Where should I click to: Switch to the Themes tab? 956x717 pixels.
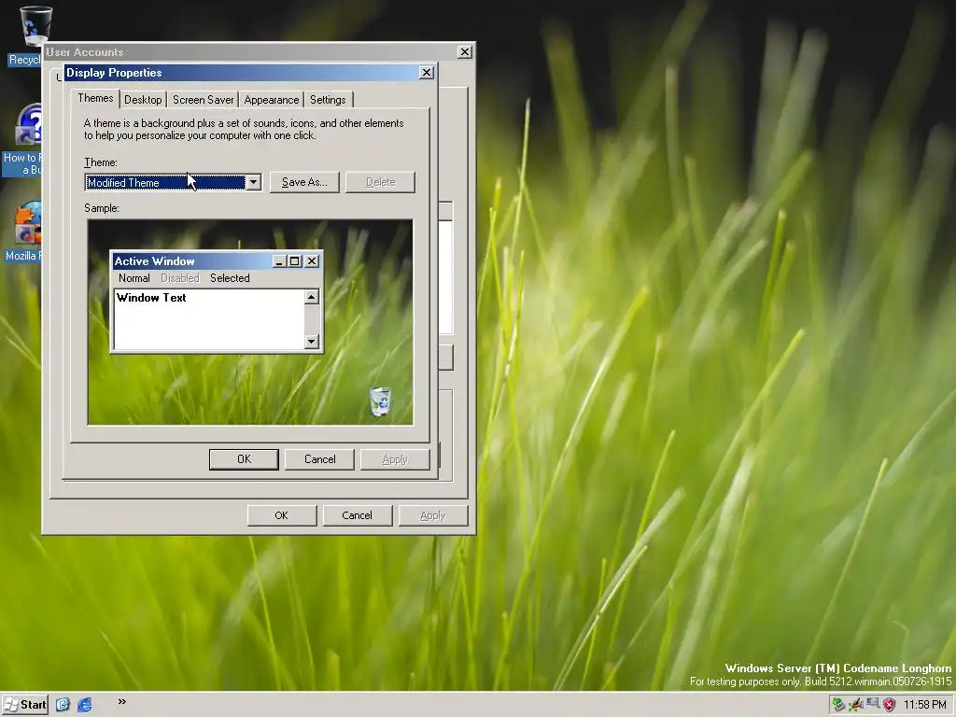[95, 98]
